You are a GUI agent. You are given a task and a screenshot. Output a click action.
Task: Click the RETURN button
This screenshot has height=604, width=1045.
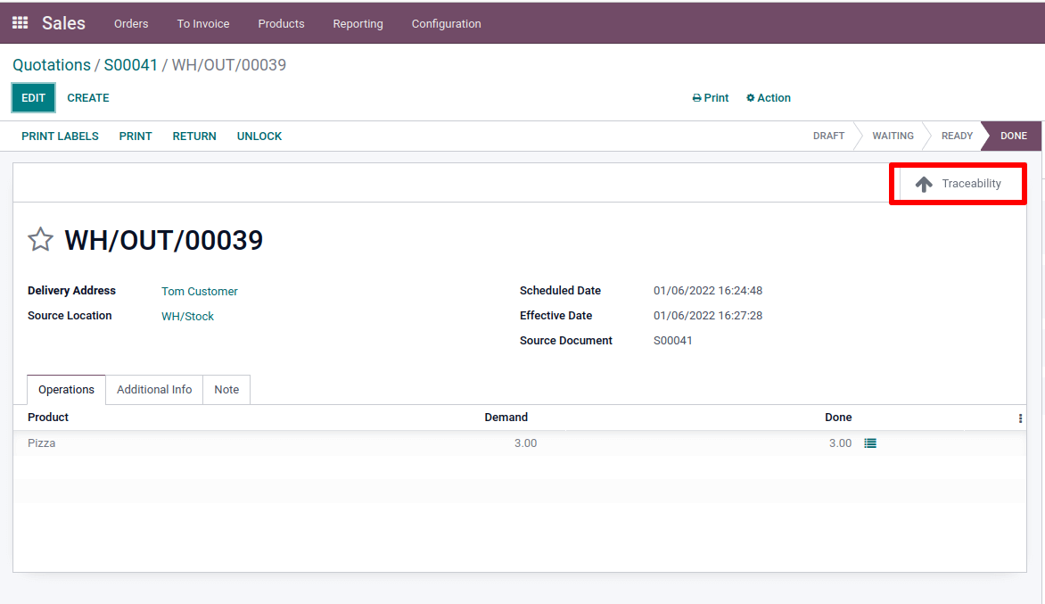pos(194,136)
